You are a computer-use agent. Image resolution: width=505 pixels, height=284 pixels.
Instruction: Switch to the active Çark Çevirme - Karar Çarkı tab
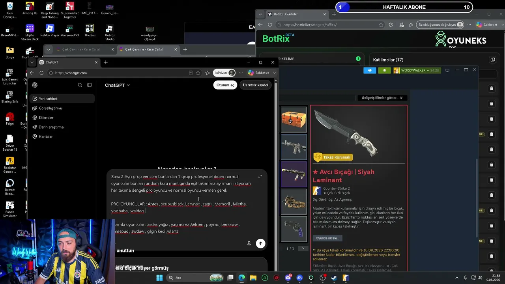148,49
